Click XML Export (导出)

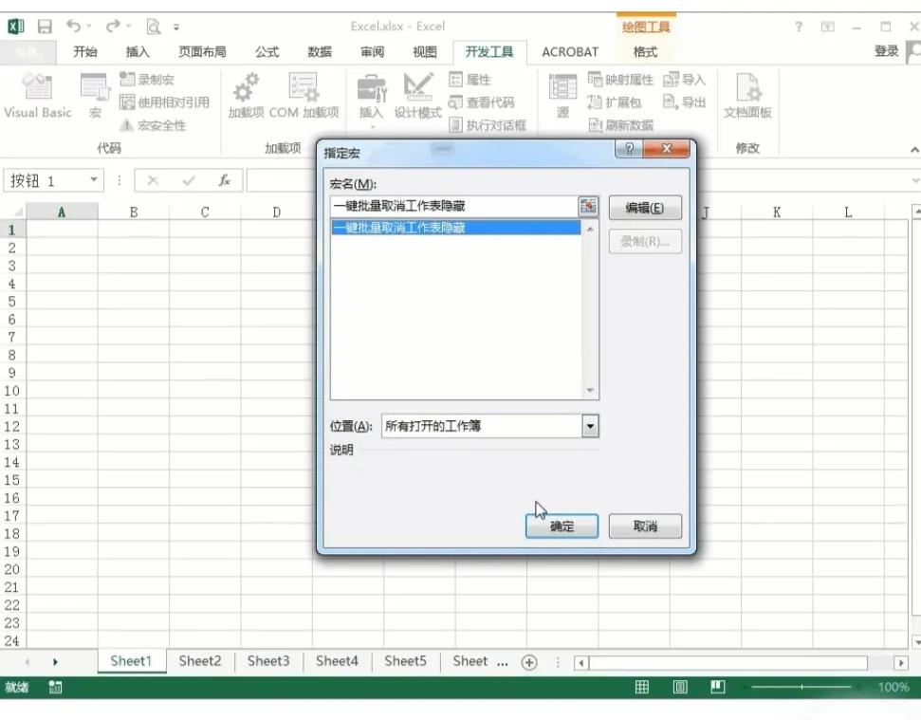coord(684,102)
